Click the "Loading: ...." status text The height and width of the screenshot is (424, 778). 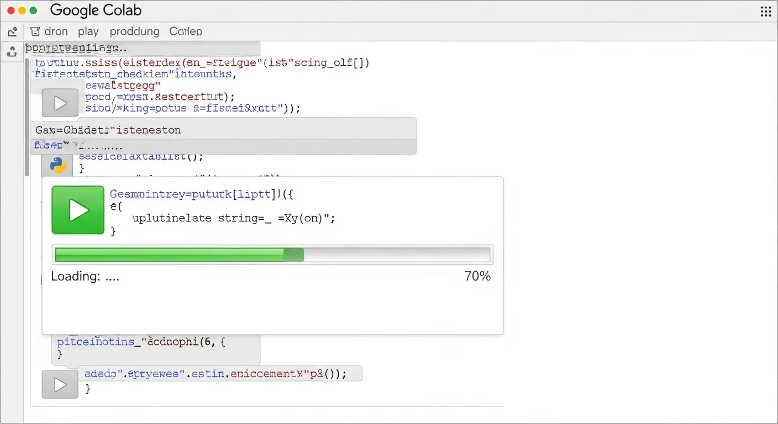coord(85,277)
